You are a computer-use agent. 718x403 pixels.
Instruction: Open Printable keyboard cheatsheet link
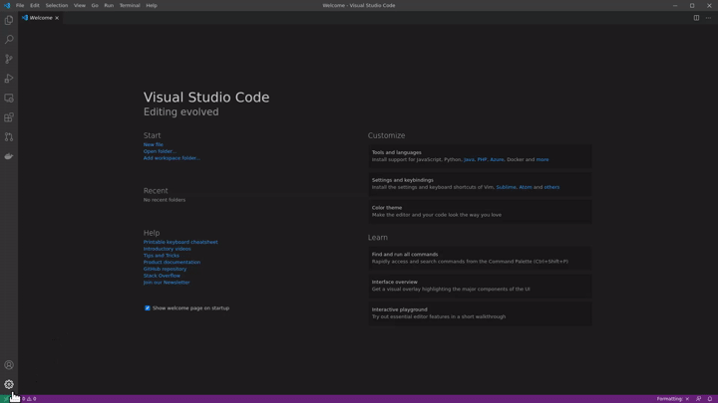[x=180, y=242]
